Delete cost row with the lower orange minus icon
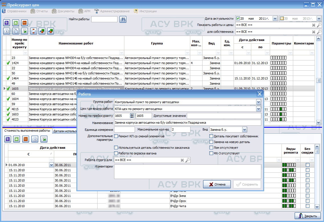The height and width of the screenshot is (222, 324). click(x=26, y=139)
